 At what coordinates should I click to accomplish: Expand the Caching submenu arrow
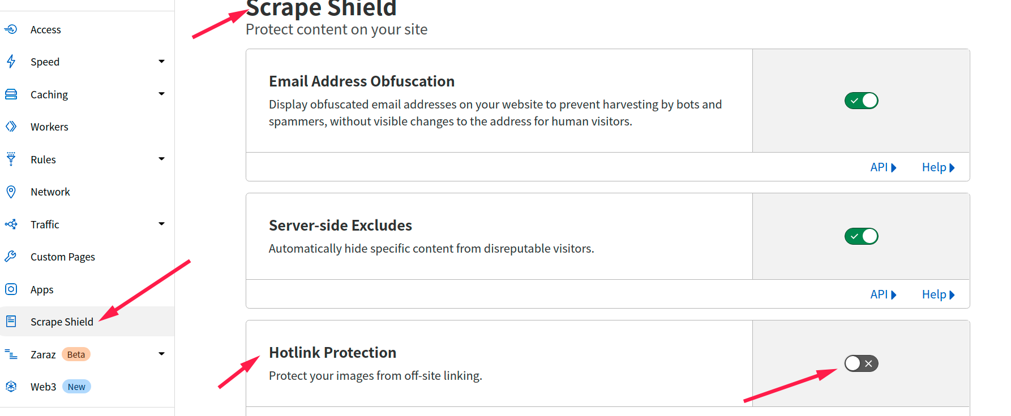point(161,94)
